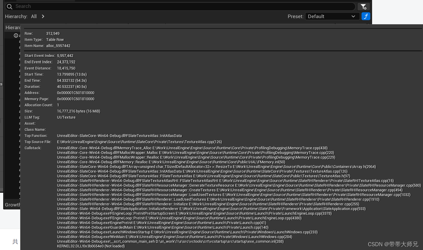Image resolution: width=423 pixels, height=250 pixels.
Task: Select the GuardedMain callstack line
Action: [163, 228]
